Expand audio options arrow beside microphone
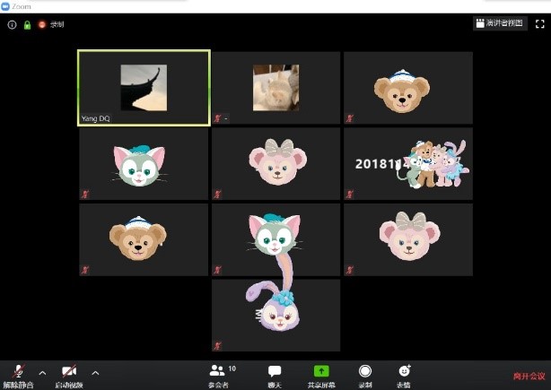Image resolution: width=551 pixels, height=390 pixels. [x=42, y=372]
